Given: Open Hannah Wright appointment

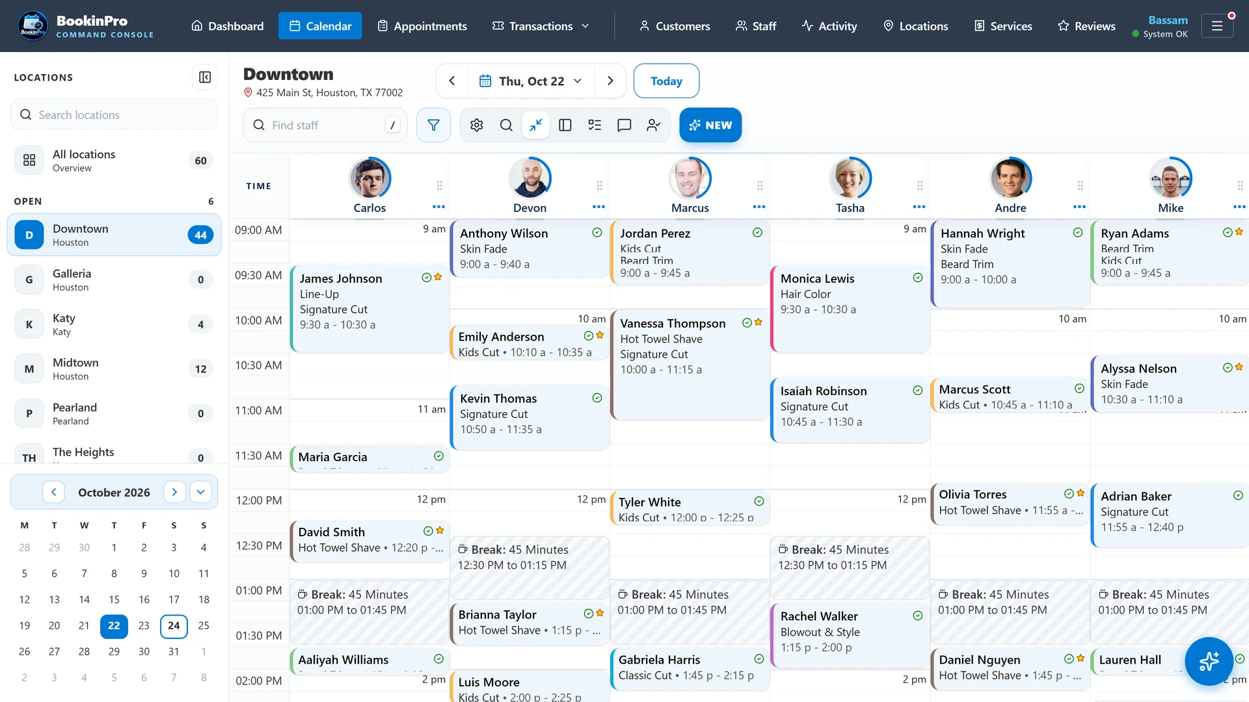Looking at the screenshot, I should [1010, 263].
